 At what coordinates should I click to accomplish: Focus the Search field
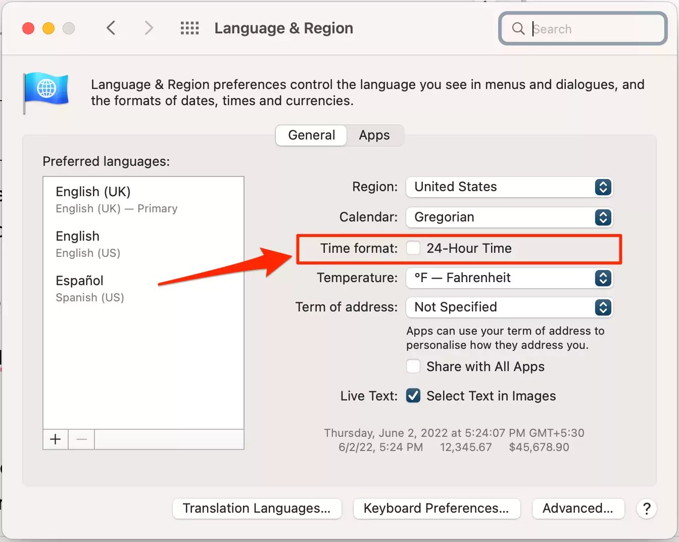tap(583, 29)
